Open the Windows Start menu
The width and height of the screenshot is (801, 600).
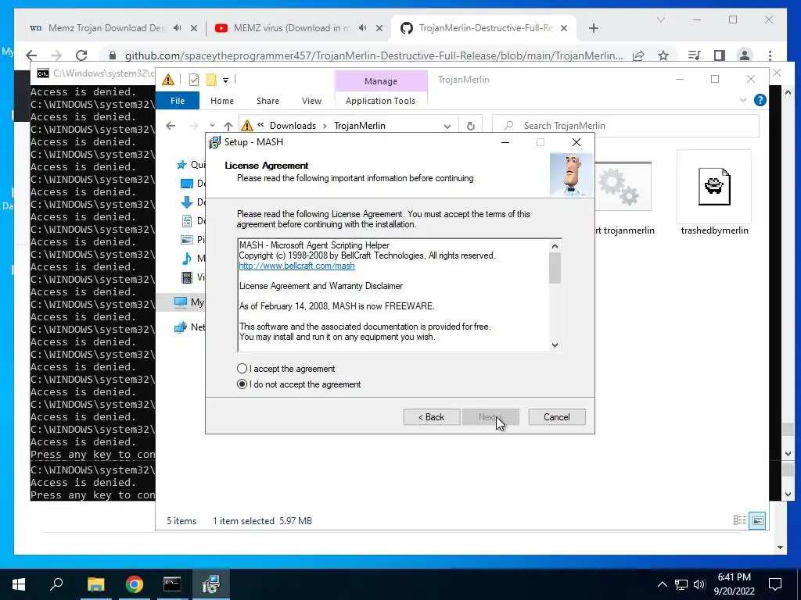click(19, 584)
